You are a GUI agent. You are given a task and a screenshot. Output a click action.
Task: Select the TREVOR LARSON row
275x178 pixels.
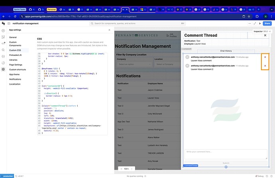click(148, 153)
